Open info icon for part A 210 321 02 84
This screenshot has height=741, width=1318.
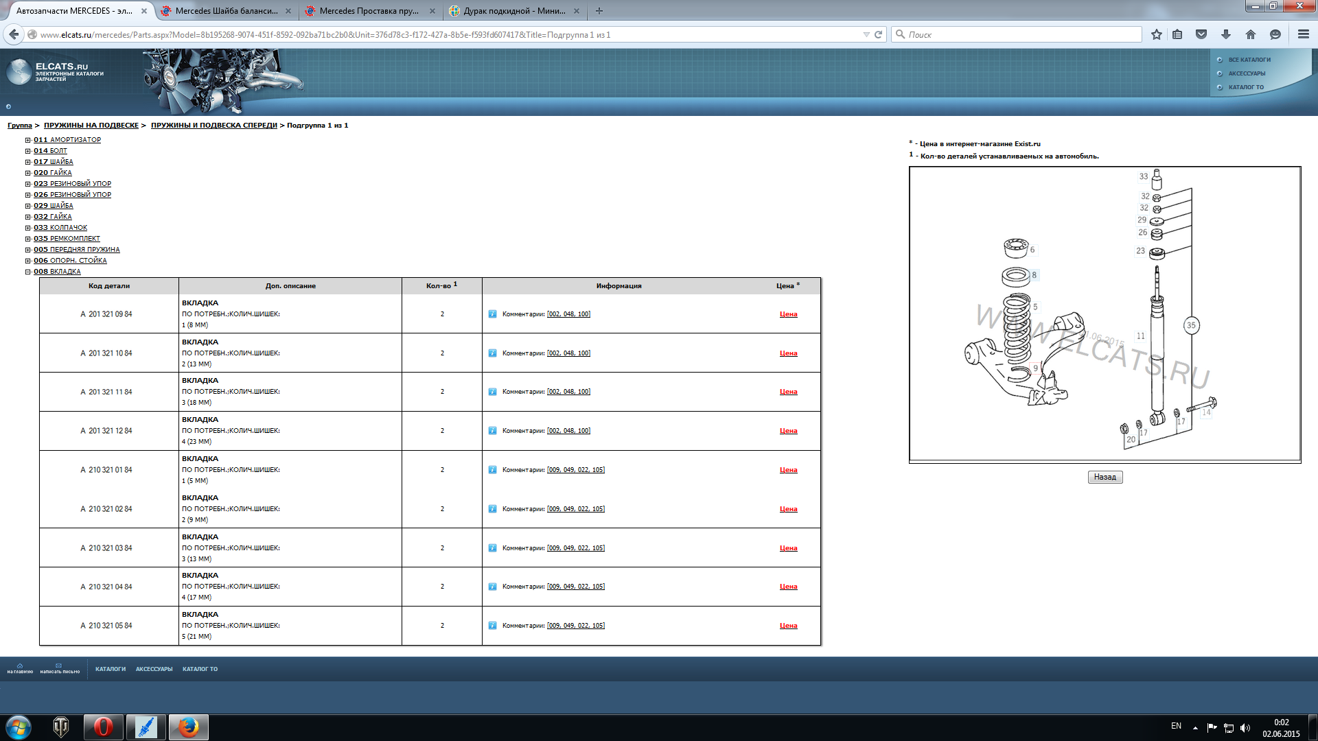pos(492,509)
